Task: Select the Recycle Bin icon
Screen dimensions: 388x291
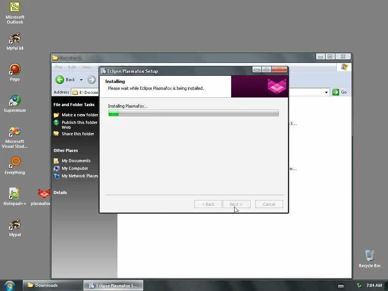Action: tap(369, 258)
